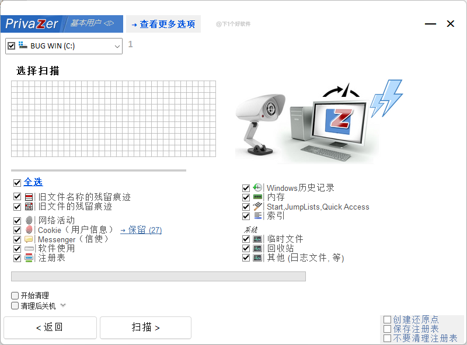Toggle the drive checkbox in BUG WIN (C:) box
This screenshot has width=467, height=345.
[11, 46]
